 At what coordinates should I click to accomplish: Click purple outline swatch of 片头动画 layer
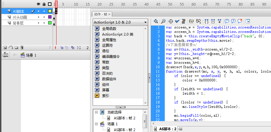tap(50, 17)
